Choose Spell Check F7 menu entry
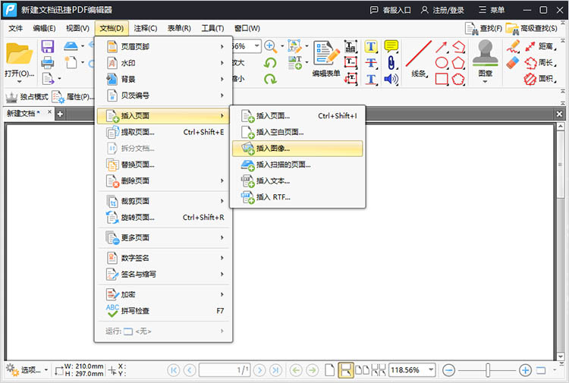Screen dimensions: 569x383 [x=163, y=310]
